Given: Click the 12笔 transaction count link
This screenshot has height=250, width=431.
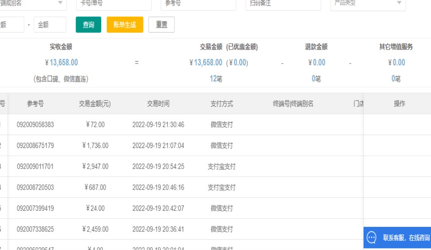Looking at the screenshot, I should [216, 79].
